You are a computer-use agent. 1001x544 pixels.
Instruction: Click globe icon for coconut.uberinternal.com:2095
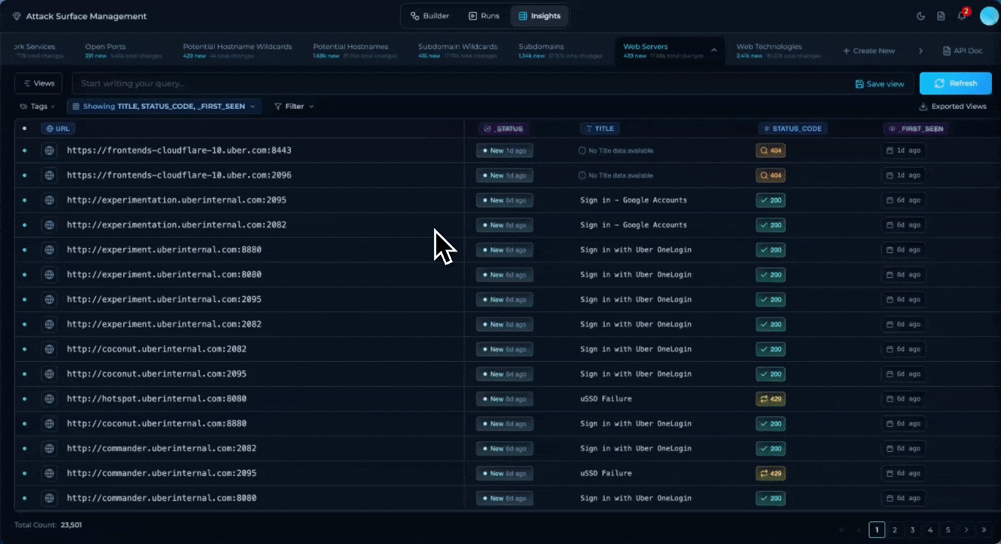click(x=49, y=374)
